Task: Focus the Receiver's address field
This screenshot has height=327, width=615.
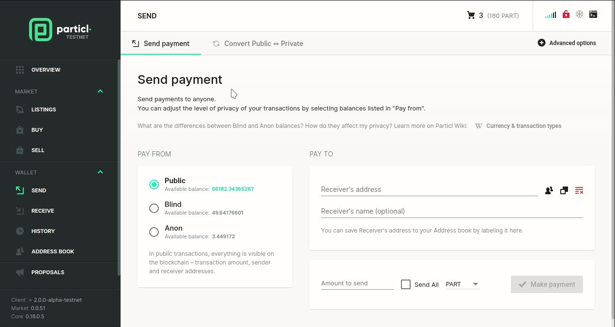Action: tap(429, 189)
